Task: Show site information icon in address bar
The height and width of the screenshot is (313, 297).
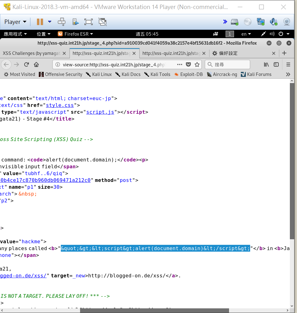Action: click(58, 64)
